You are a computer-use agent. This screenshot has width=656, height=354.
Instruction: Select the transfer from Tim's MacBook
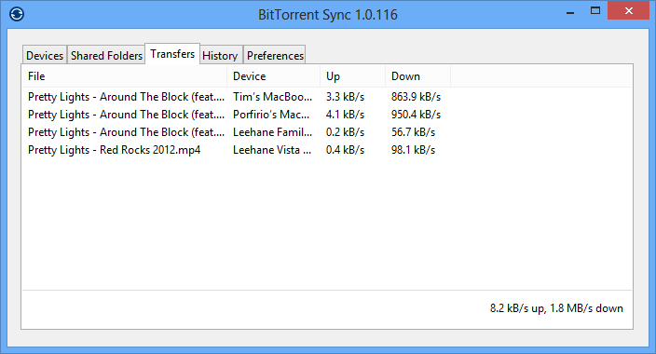tap(327, 97)
